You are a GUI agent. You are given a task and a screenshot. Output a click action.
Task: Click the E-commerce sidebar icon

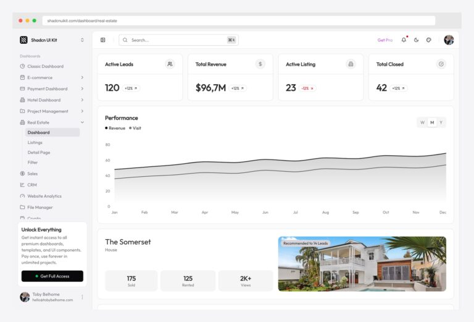point(22,77)
